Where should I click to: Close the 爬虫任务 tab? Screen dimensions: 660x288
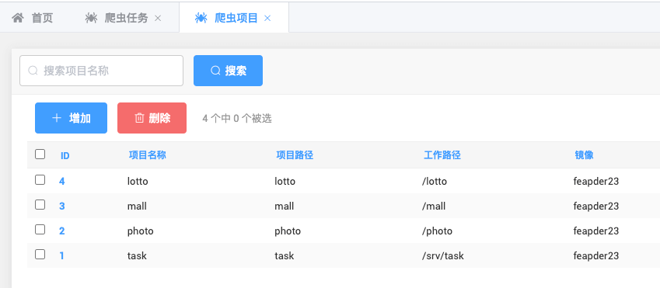158,18
